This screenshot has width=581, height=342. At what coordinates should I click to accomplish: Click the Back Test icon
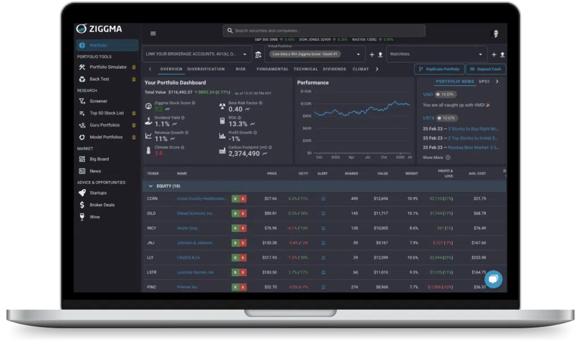pyautogui.click(x=82, y=79)
